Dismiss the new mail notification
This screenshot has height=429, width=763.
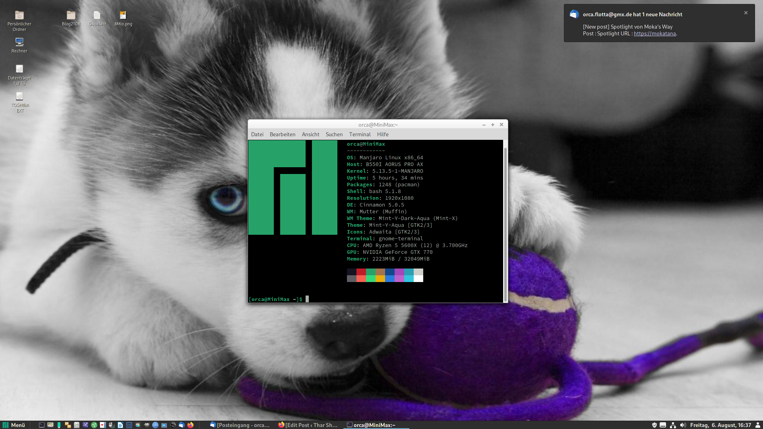[x=746, y=13]
